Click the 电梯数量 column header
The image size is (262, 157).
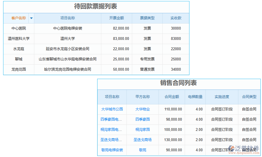(195, 97)
